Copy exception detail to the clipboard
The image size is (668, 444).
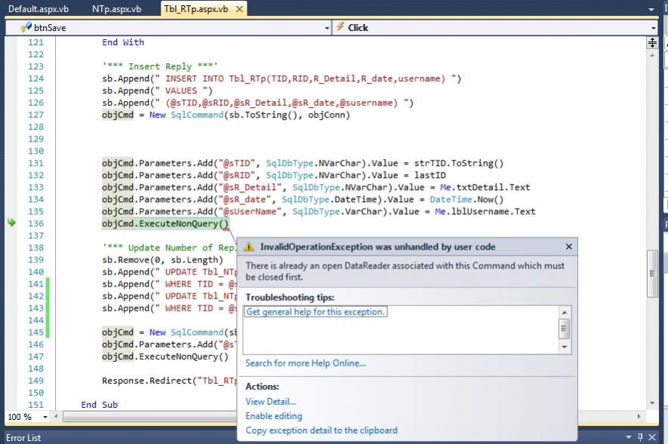(321, 430)
